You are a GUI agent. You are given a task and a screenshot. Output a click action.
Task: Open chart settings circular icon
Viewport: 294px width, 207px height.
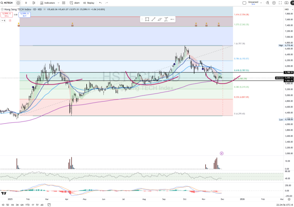(x=274, y=3)
